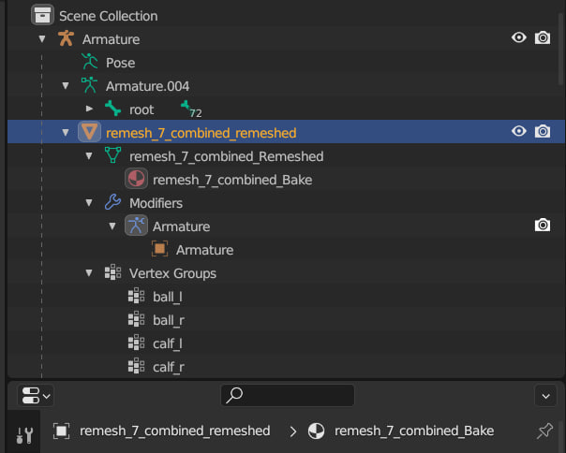This screenshot has width=566, height=453.
Task: Expand the root bone hierarchy
Action: pyautogui.click(x=89, y=109)
